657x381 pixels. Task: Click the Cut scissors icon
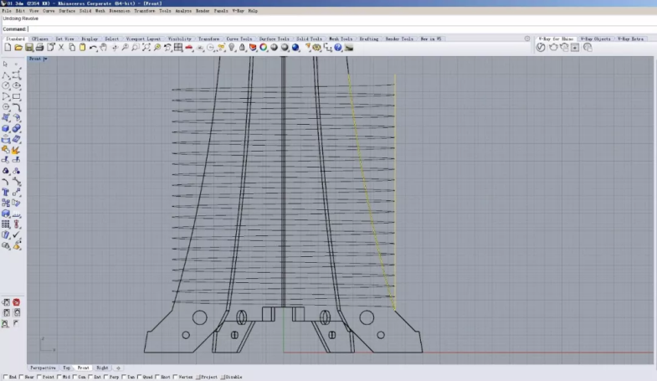61,48
